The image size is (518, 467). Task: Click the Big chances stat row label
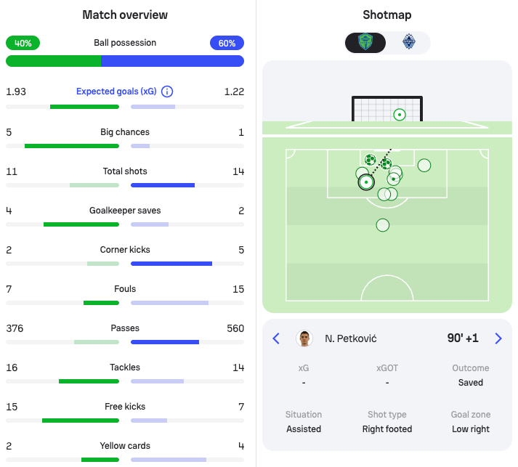point(125,132)
